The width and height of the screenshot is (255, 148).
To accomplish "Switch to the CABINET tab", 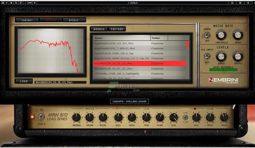I will tap(27, 20).
